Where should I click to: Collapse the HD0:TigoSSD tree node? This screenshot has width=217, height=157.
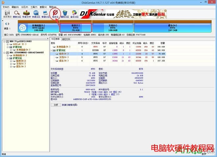coord(4,41)
